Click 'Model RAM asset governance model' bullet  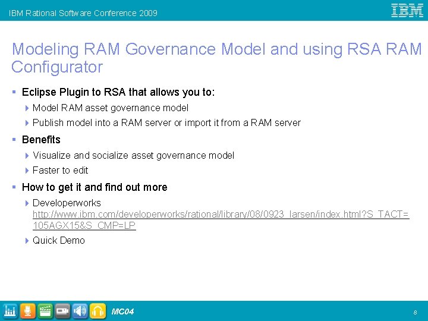(x=111, y=108)
